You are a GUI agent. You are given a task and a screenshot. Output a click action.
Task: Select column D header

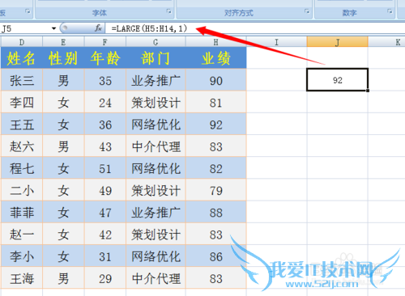(x=22, y=42)
